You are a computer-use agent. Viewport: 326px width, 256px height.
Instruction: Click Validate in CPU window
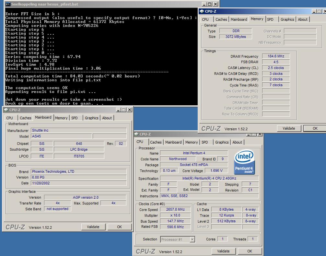(224, 251)
